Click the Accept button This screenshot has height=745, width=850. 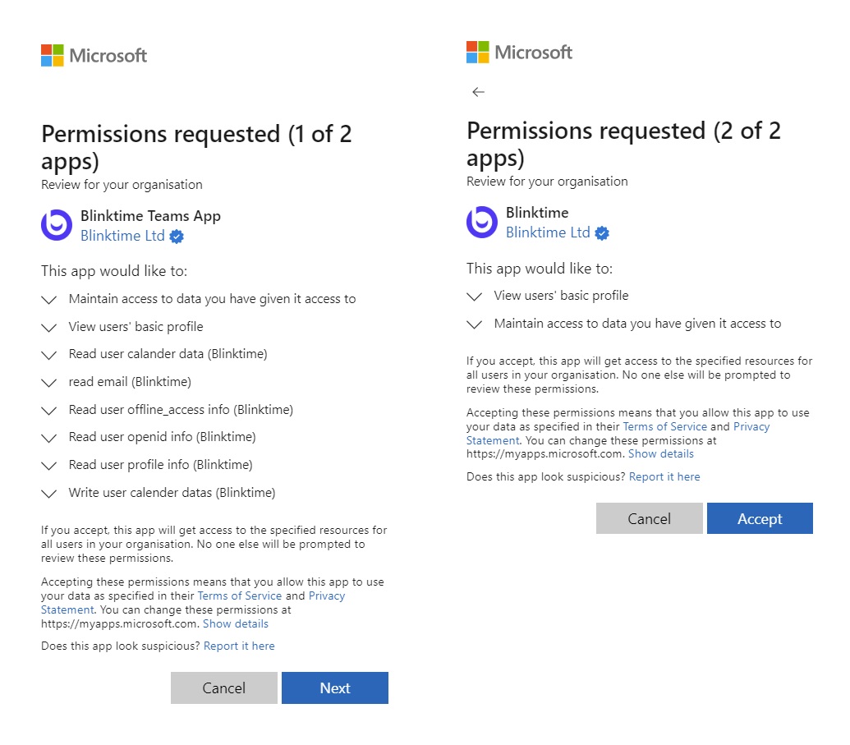click(760, 518)
